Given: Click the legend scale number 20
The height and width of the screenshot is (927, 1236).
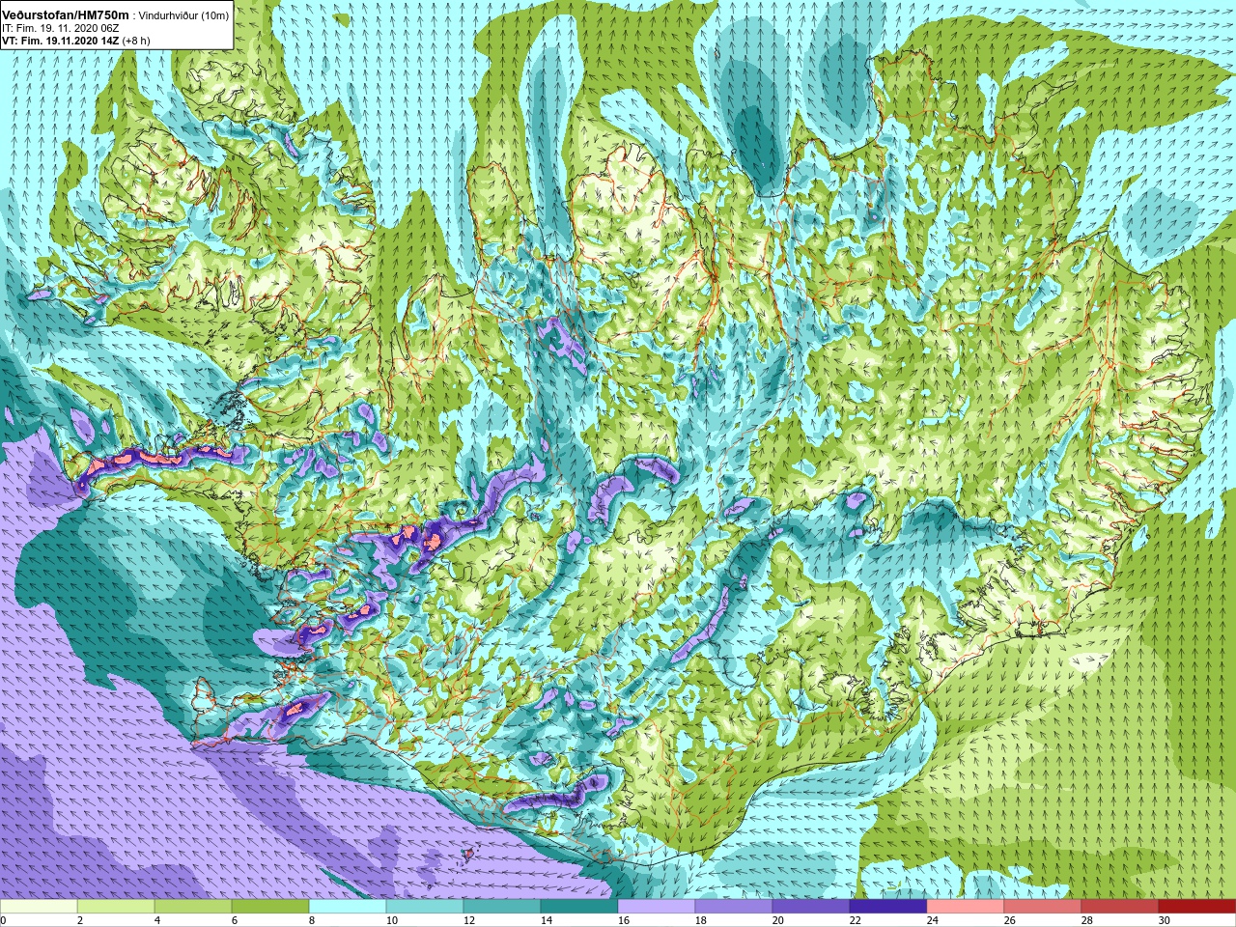Looking at the screenshot, I should point(777,920).
